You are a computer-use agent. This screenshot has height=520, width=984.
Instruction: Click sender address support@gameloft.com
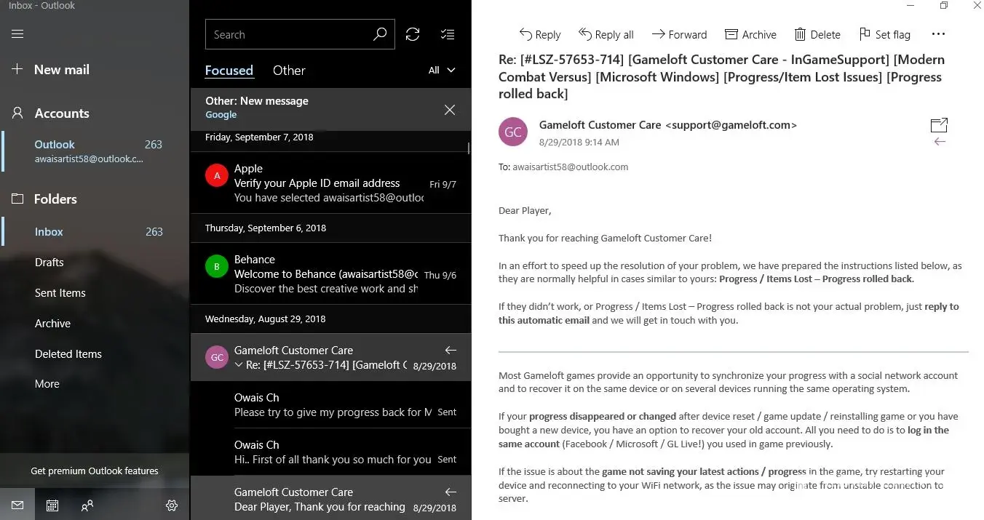pos(731,125)
